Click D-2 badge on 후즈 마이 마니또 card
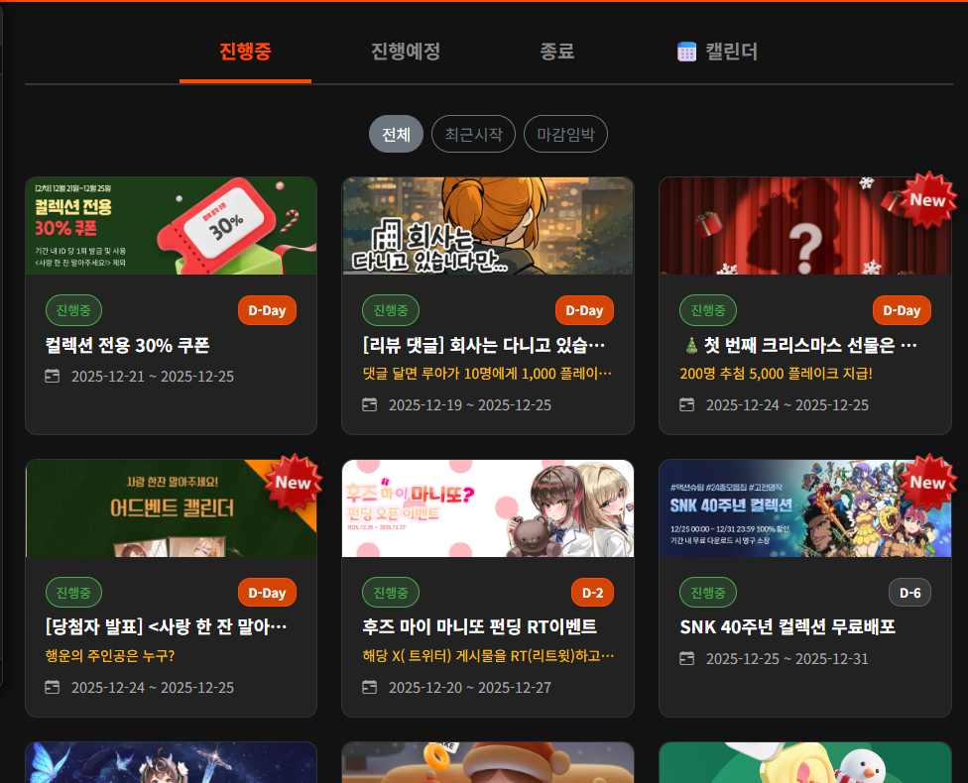968x783 pixels. [592, 593]
